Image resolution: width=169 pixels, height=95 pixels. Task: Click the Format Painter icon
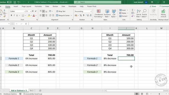4,16
